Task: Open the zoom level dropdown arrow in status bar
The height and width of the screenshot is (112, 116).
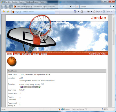Action: [111, 109]
